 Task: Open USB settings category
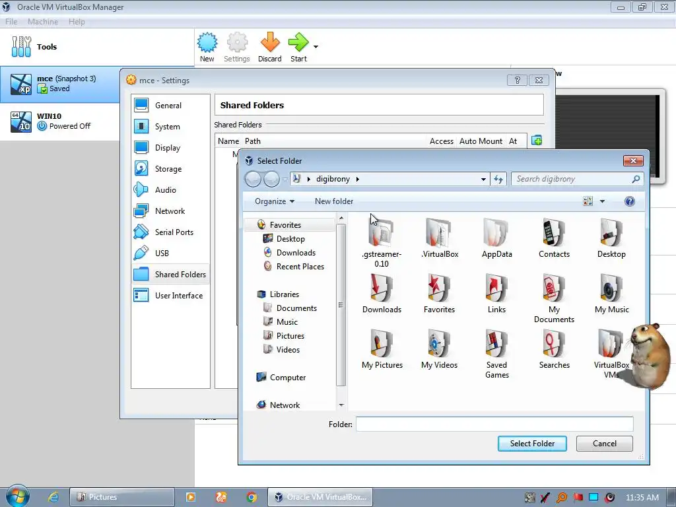tap(171, 253)
